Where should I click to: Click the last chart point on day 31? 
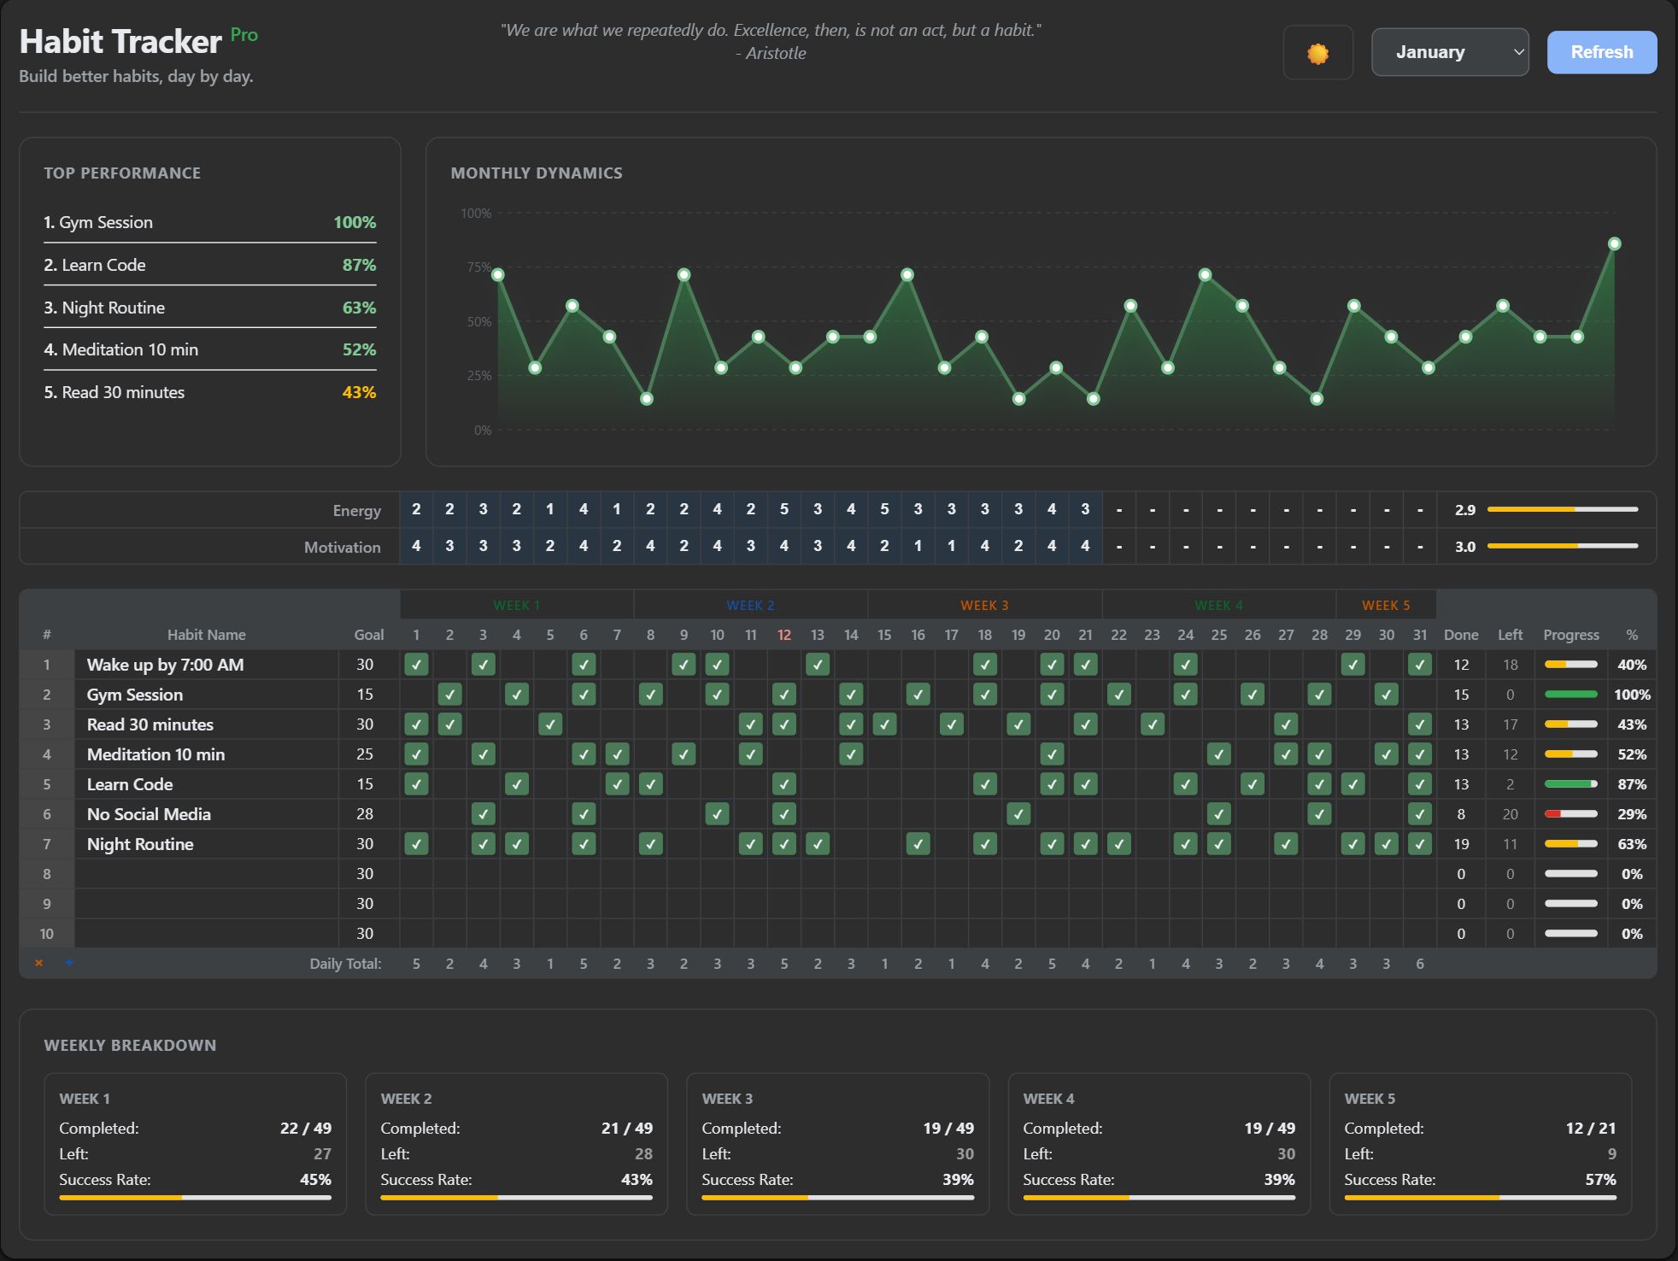(x=1614, y=243)
